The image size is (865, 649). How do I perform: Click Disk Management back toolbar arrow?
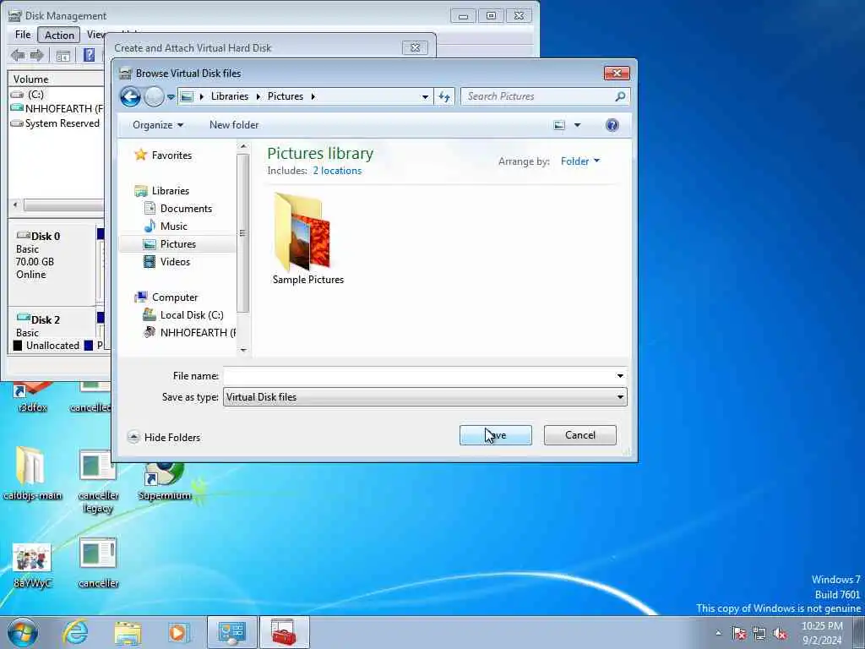click(18, 55)
